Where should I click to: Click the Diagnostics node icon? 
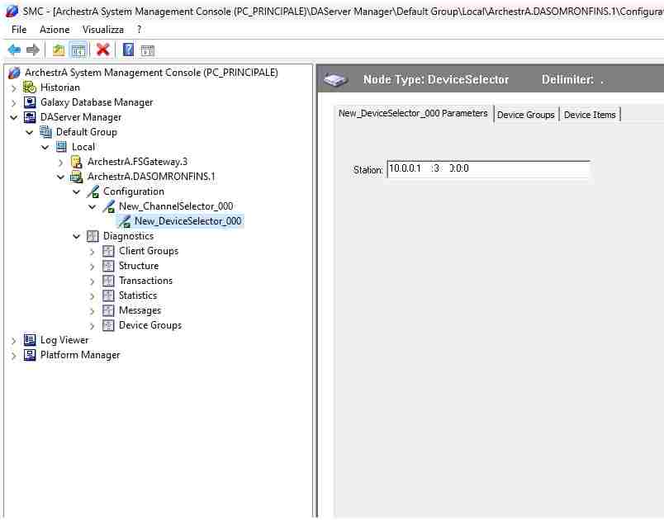(92, 236)
